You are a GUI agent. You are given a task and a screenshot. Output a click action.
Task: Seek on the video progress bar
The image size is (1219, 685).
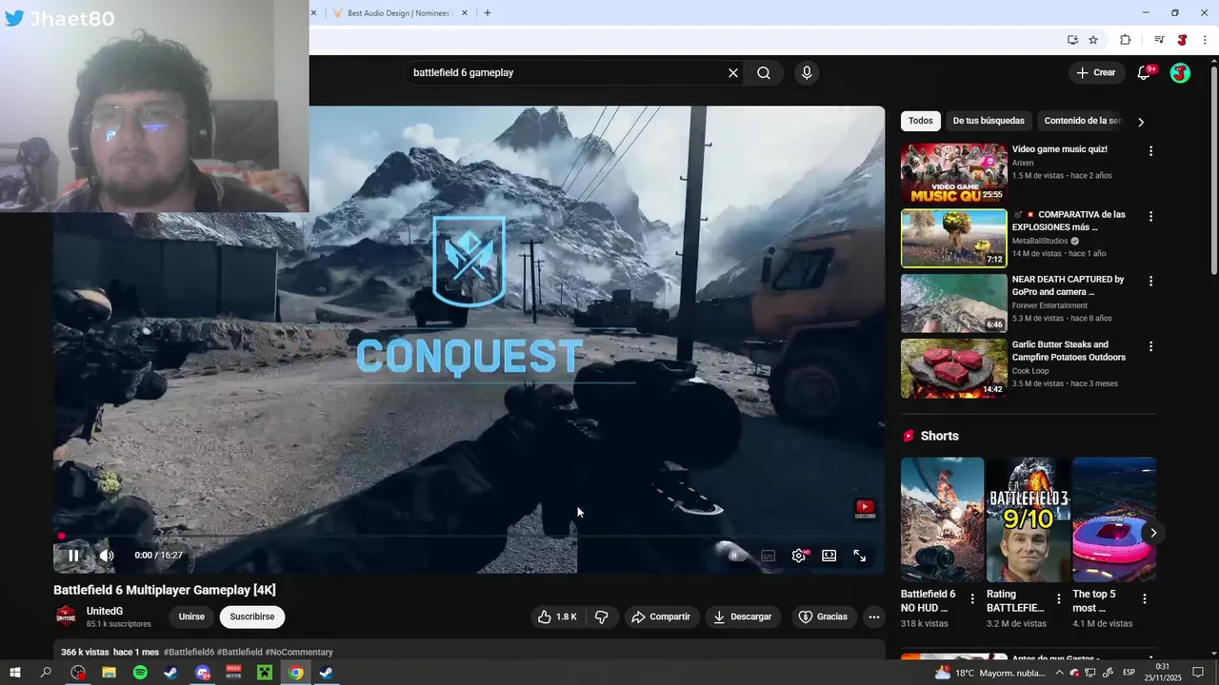469,537
